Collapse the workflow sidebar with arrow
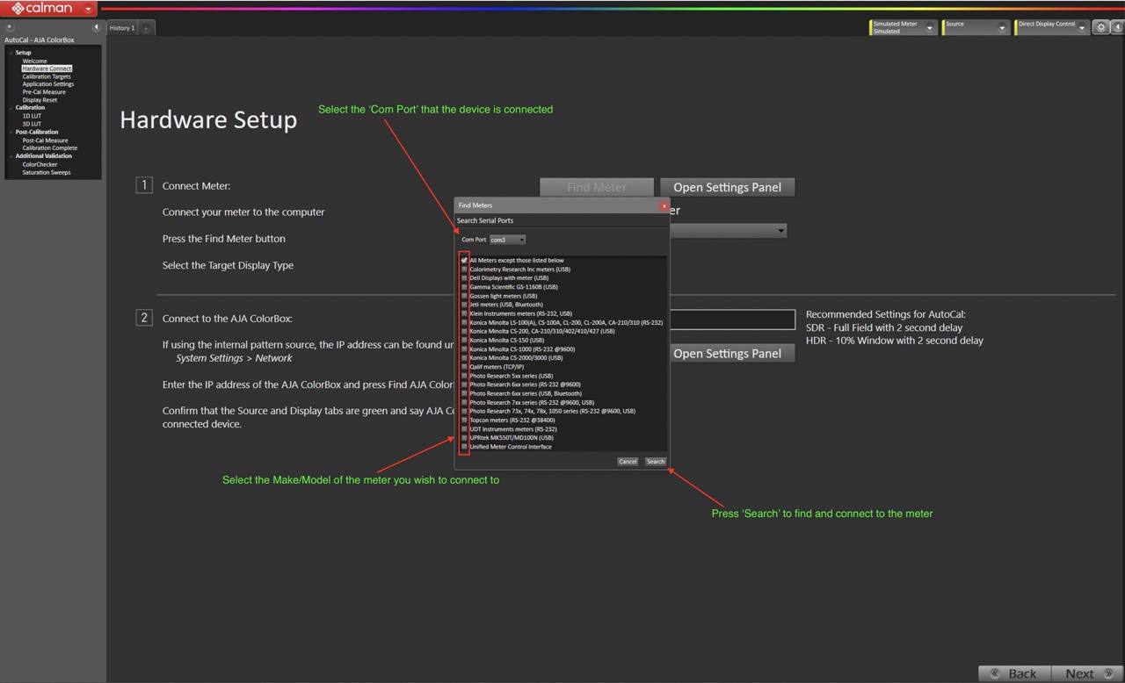This screenshot has height=683, width=1125. coord(96,28)
